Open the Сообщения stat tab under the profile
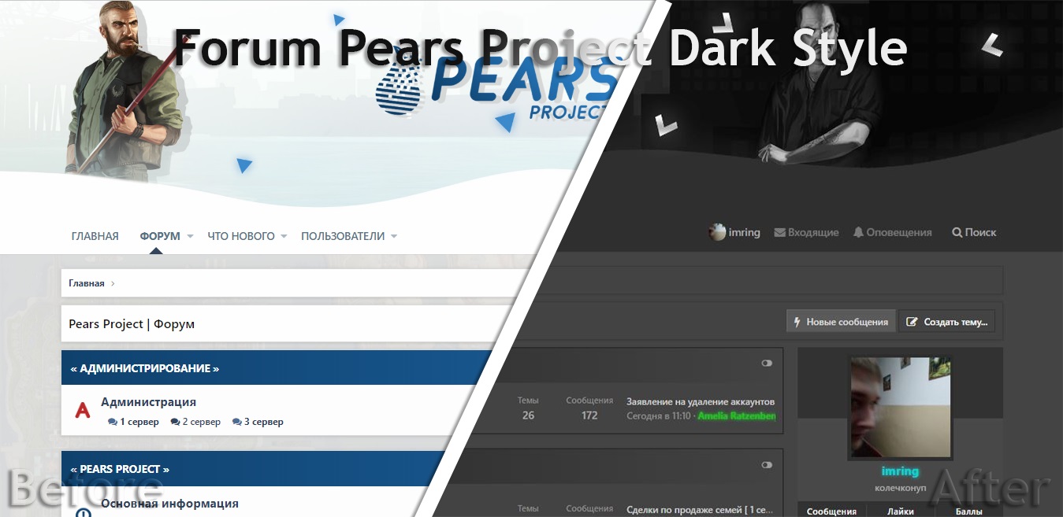Viewport: 1063px width, 517px height. 831,511
